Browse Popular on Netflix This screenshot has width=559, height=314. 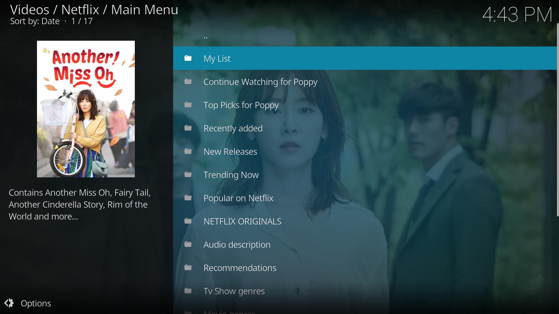tap(365, 198)
